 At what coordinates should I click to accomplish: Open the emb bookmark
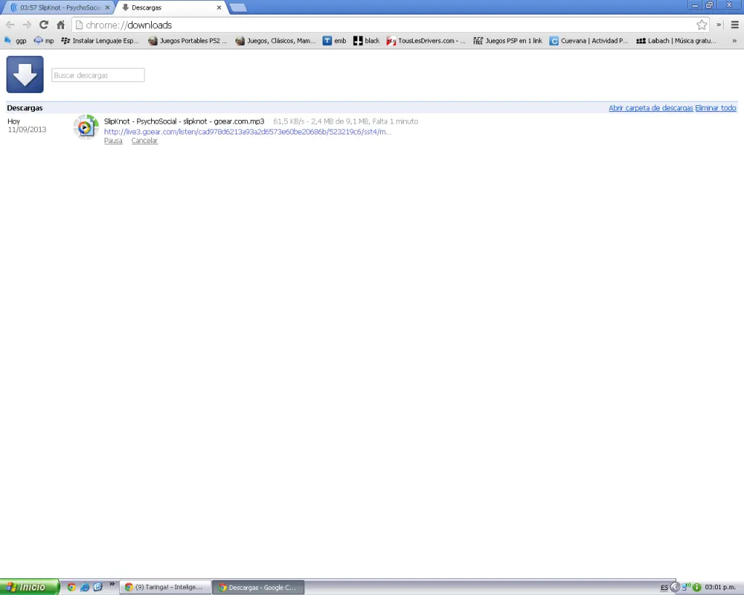point(334,41)
